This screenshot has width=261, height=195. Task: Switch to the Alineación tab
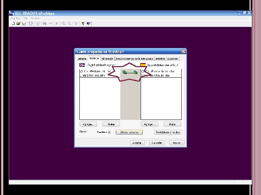pyautogui.click(x=108, y=58)
